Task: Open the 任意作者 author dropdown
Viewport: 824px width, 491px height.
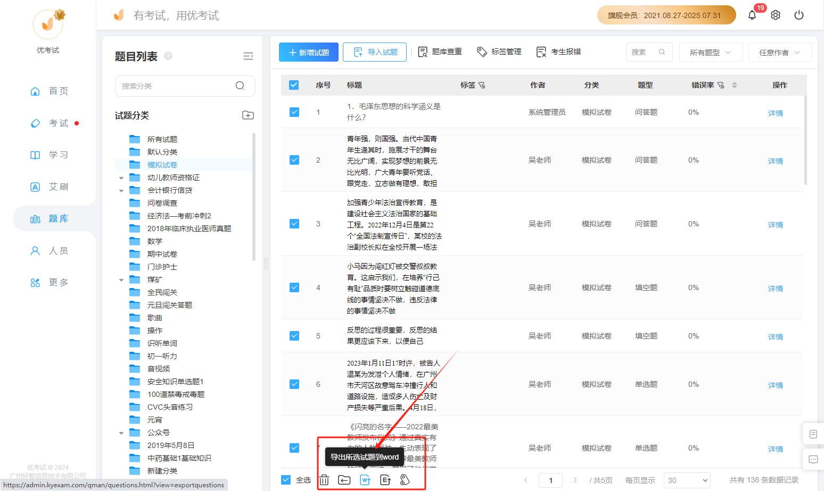Action: (780, 52)
